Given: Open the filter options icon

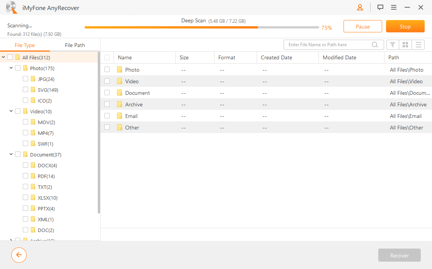Looking at the screenshot, I should [x=392, y=44].
